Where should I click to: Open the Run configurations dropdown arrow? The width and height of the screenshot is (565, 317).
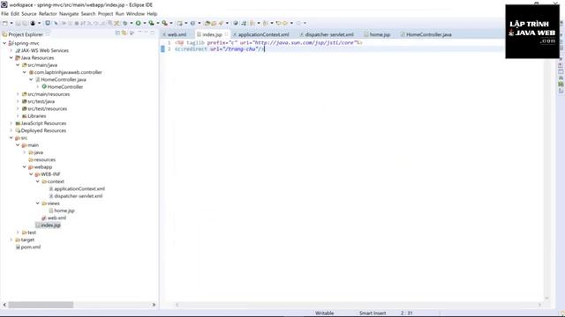point(145,23)
